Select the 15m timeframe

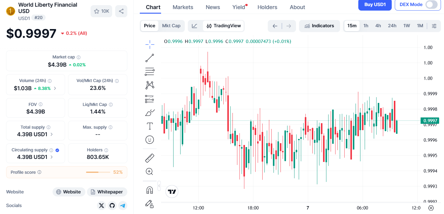tap(352, 26)
